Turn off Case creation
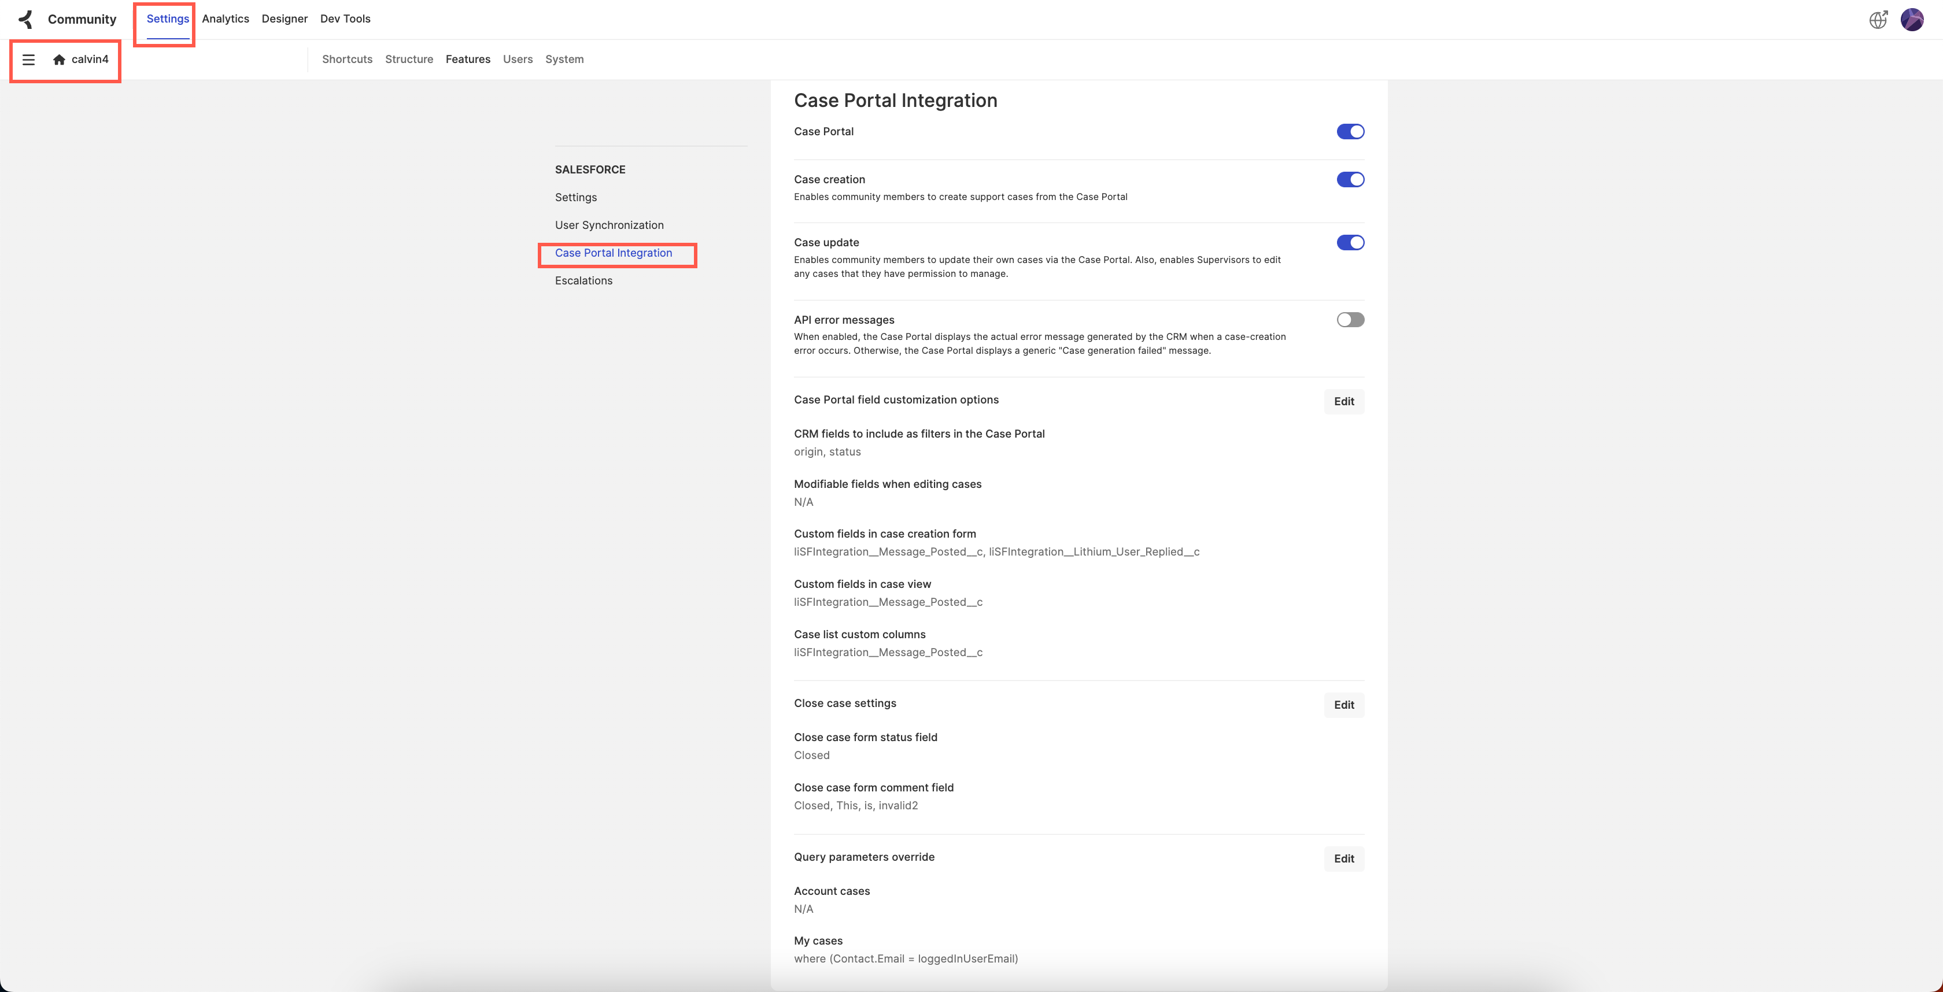The image size is (1943, 992). click(1350, 179)
